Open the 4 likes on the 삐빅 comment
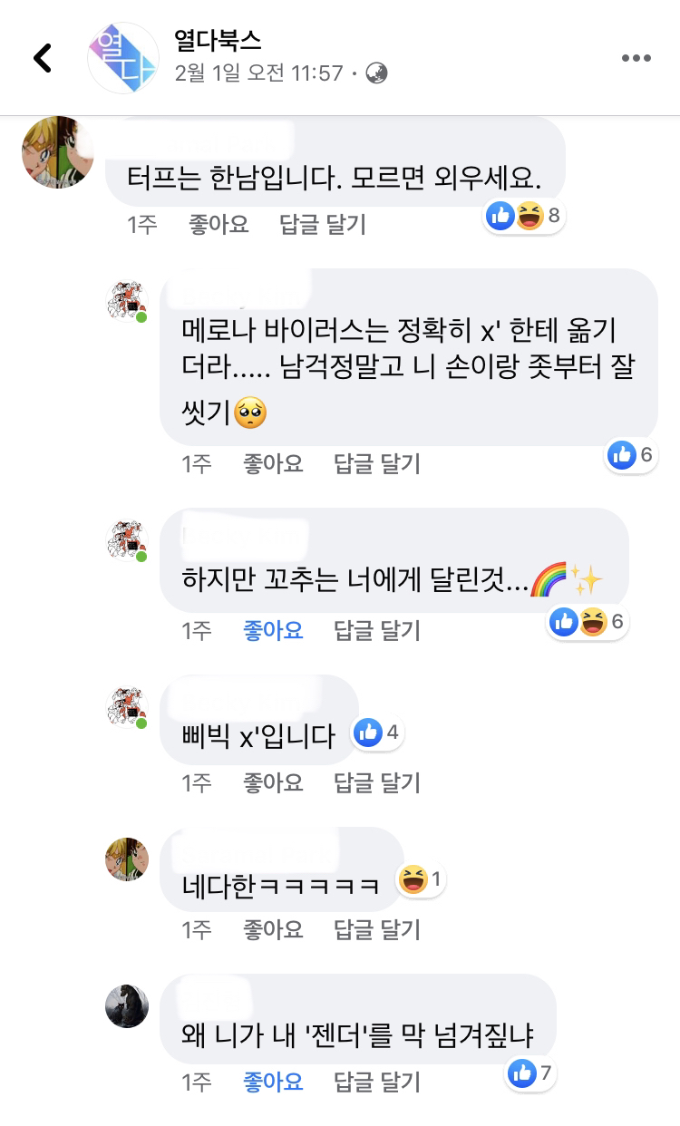This screenshot has width=680, height=1126. coord(378,733)
